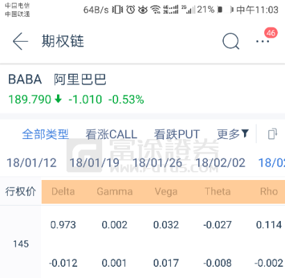Tap call Vega value 0.032
285x278 pixels.
click(x=166, y=224)
